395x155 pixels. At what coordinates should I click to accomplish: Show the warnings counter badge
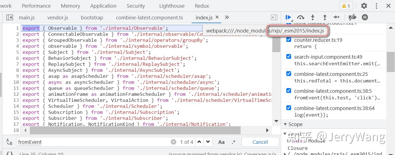pos(346,6)
